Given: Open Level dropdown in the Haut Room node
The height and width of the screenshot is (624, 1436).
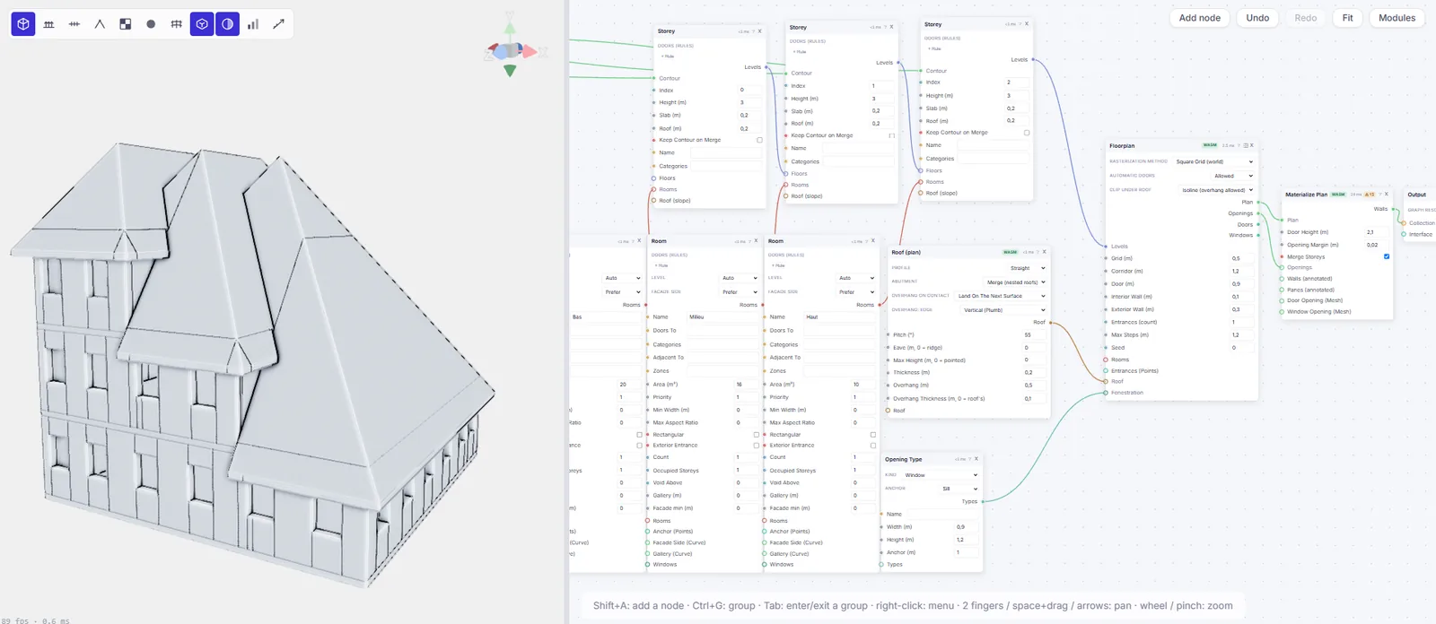Looking at the screenshot, I should click(855, 278).
